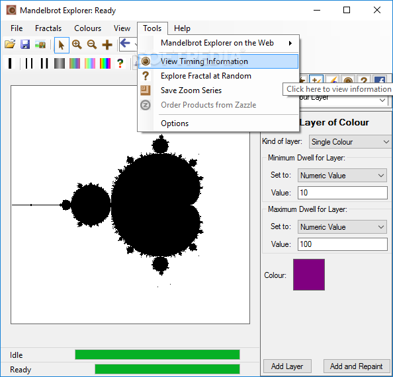Open the Fractals menu

coord(48,28)
